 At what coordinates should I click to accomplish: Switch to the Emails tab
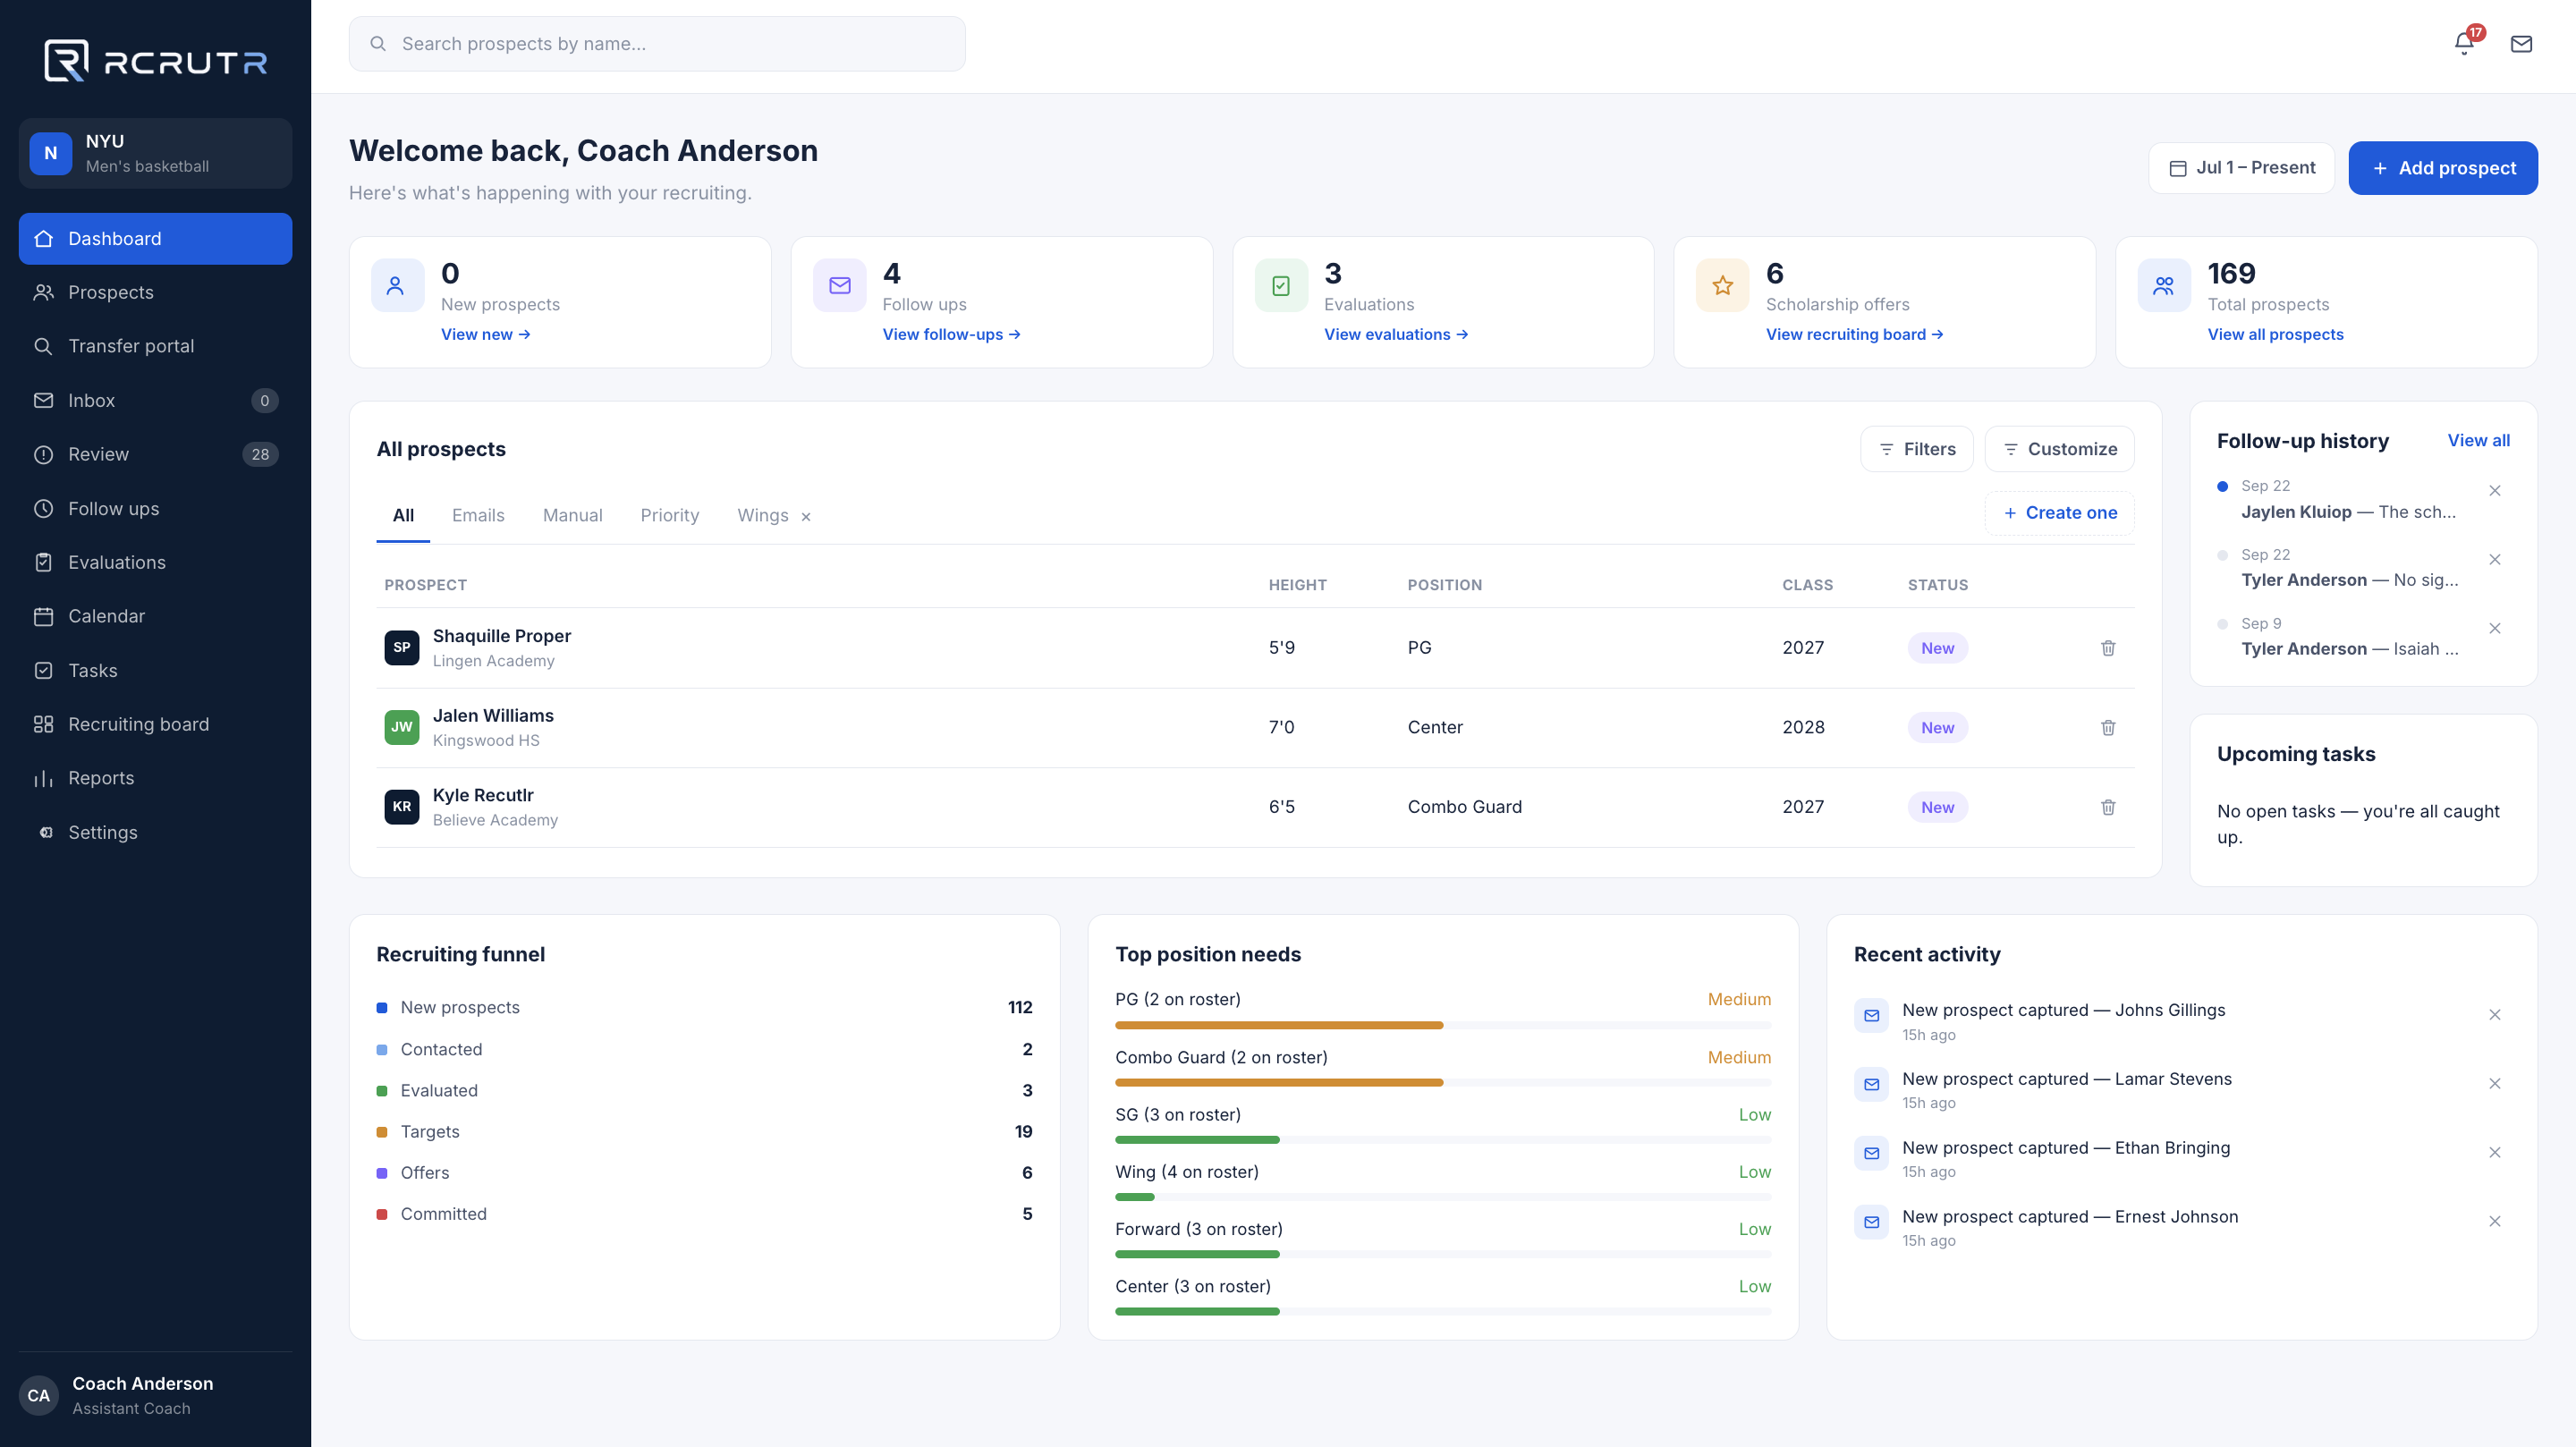(478, 516)
